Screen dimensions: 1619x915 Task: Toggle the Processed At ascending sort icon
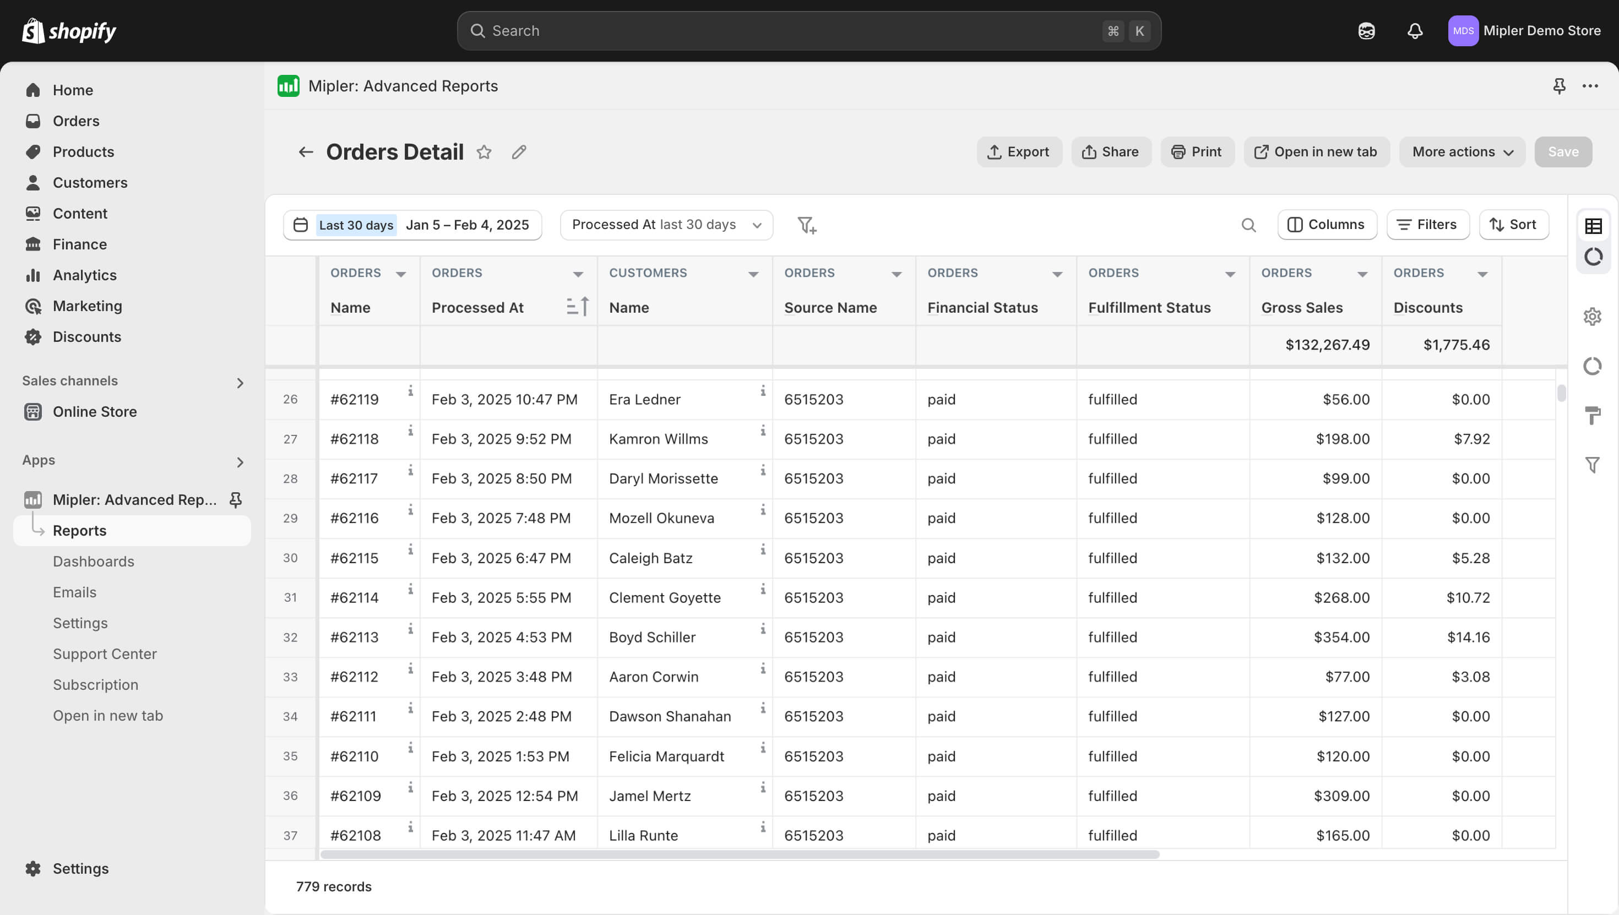[577, 307]
